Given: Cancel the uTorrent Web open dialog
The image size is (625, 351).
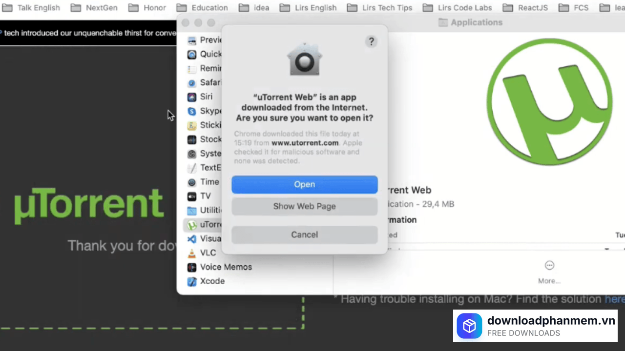Looking at the screenshot, I should point(304,234).
